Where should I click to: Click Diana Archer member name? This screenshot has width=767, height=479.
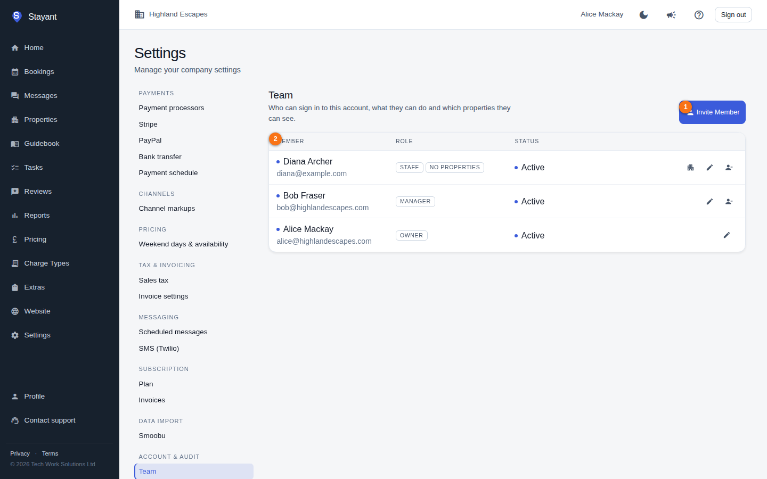click(308, 162)
